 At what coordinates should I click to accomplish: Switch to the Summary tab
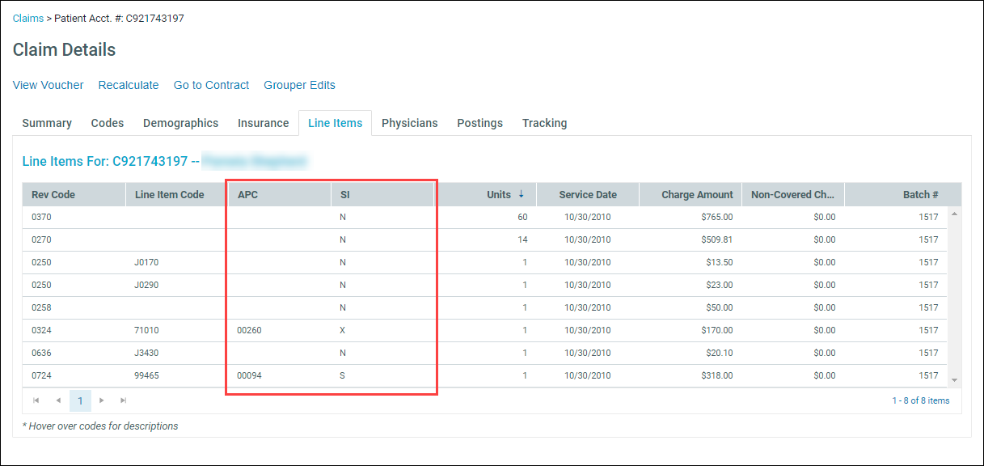46,123
